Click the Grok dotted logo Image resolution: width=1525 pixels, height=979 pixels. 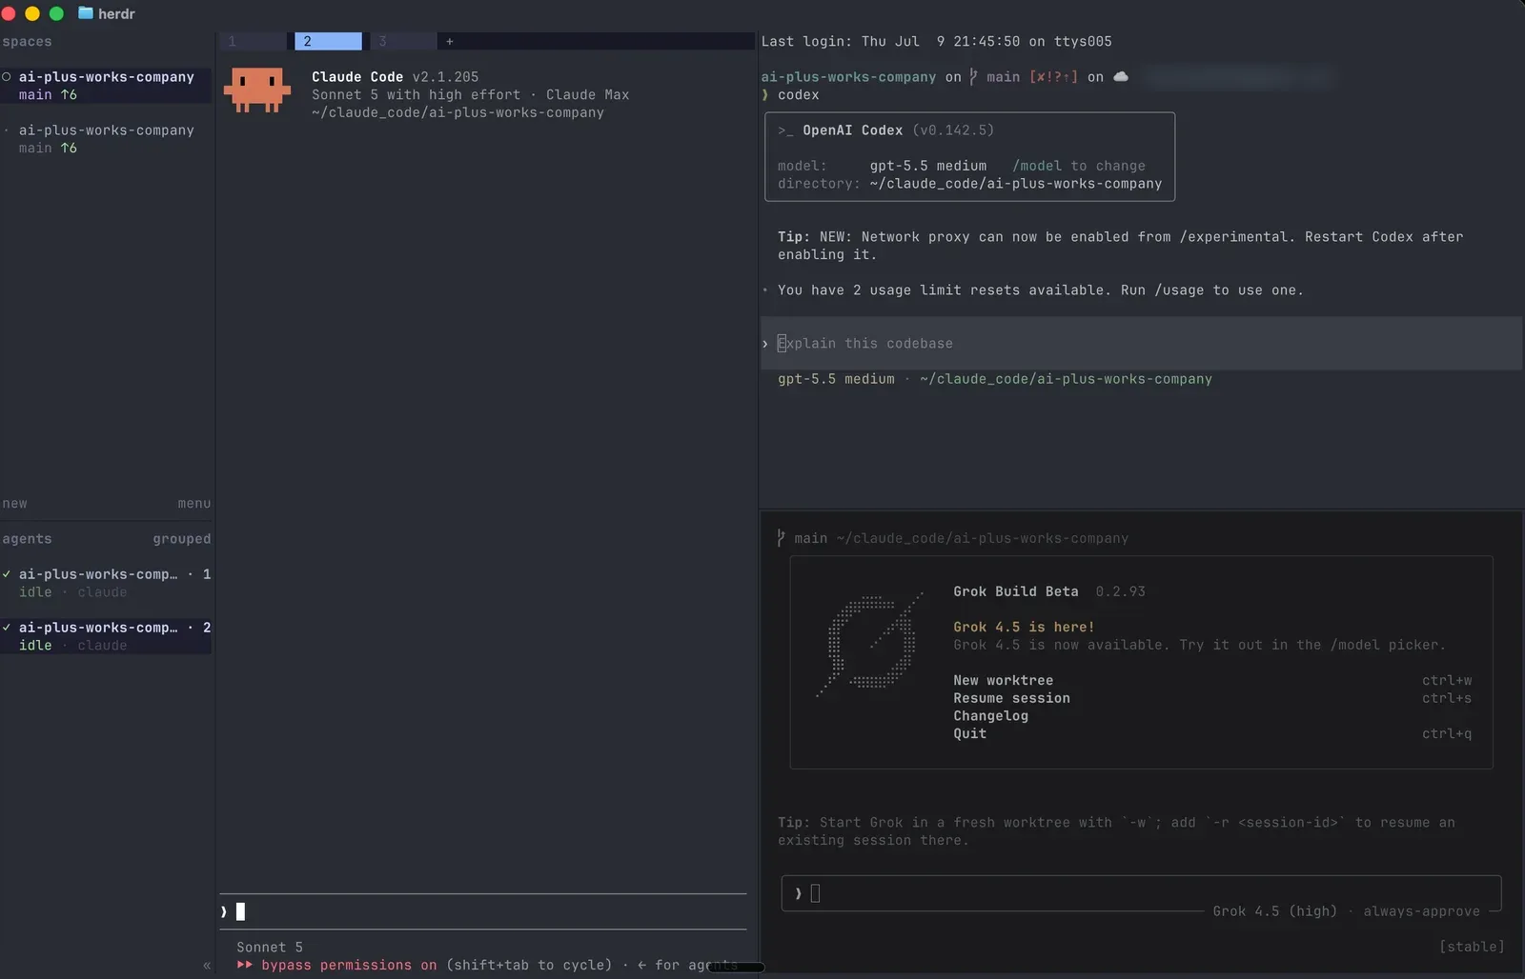(x=870, y=643)
